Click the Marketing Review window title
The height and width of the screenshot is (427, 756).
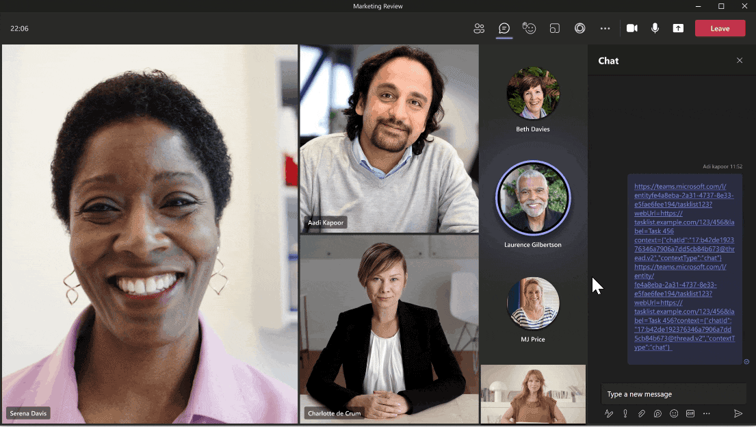click(x=378, y=6)
